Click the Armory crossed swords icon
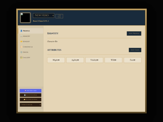Image resolution: width=163 pixels, height=122 pixels. point(21,36)
